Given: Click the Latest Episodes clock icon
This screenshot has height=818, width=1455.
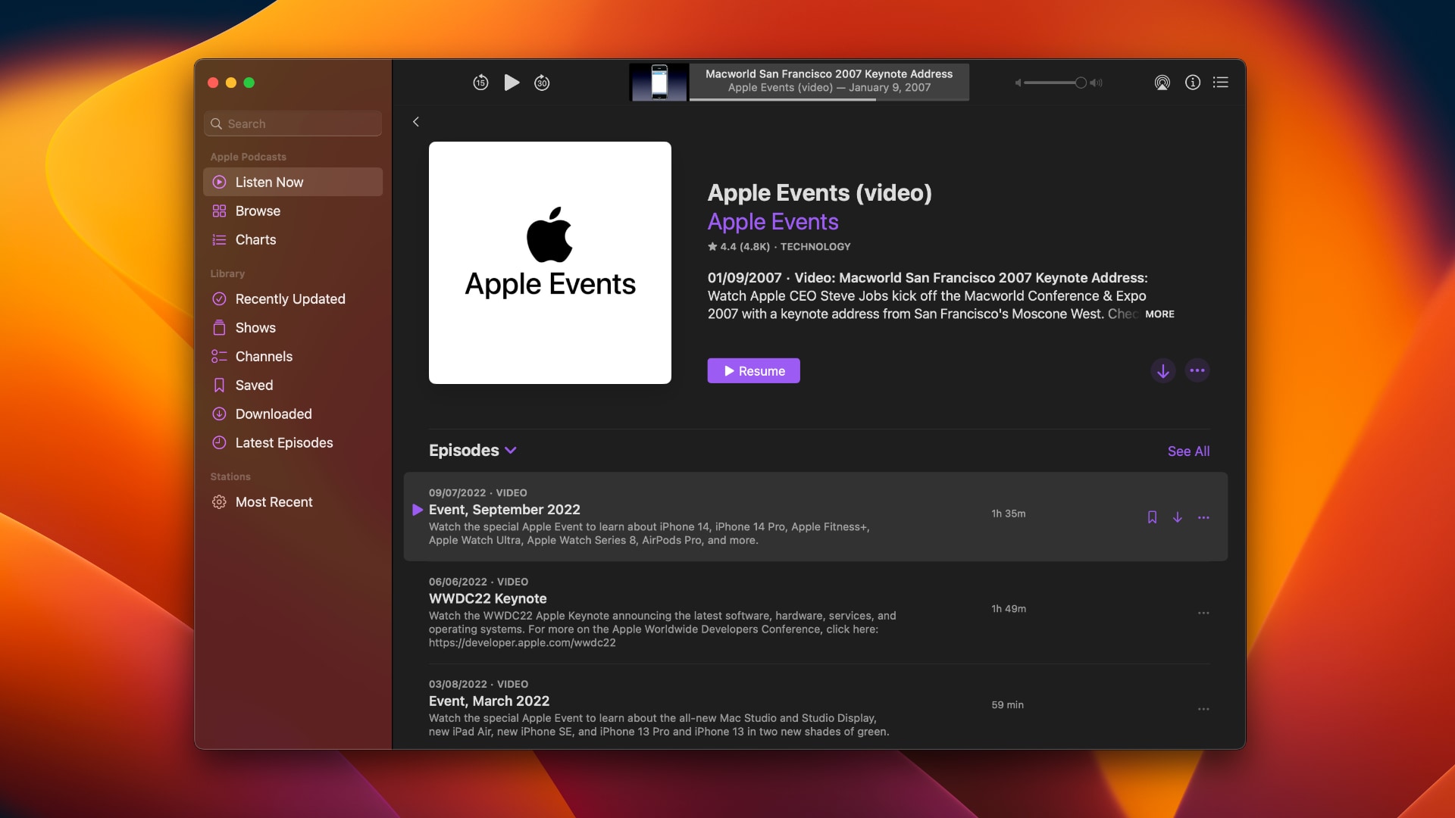Looking at the screenshot, I should (x=219, y=442).
